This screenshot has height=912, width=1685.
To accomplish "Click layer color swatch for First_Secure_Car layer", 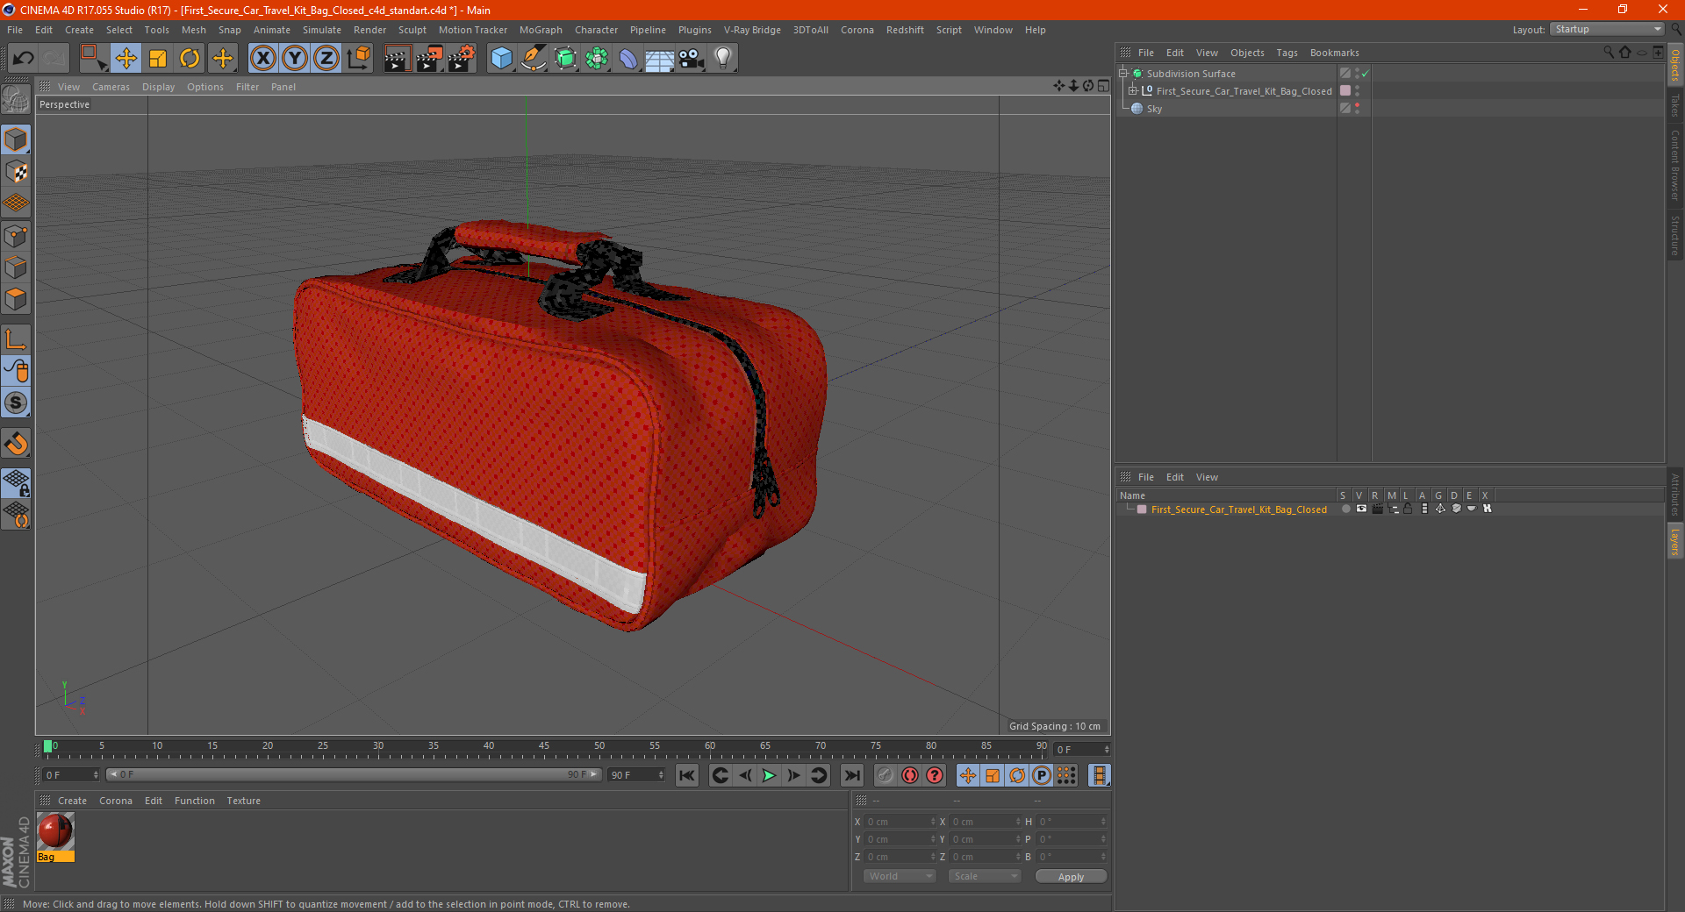I will (x=1142, y=509).
